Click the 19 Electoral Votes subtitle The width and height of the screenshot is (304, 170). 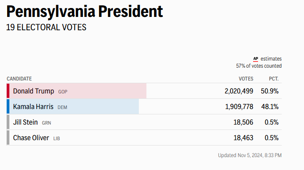[x=46, y=28]
